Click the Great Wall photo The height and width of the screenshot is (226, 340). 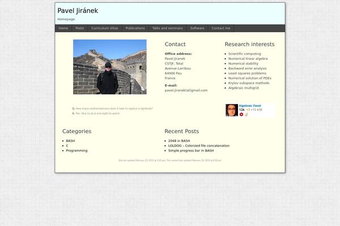click(110, 67)
